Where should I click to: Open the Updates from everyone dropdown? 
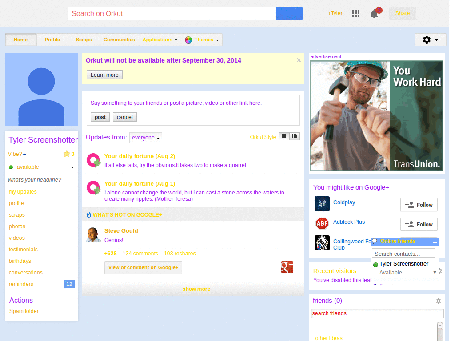tap(145, 138)
